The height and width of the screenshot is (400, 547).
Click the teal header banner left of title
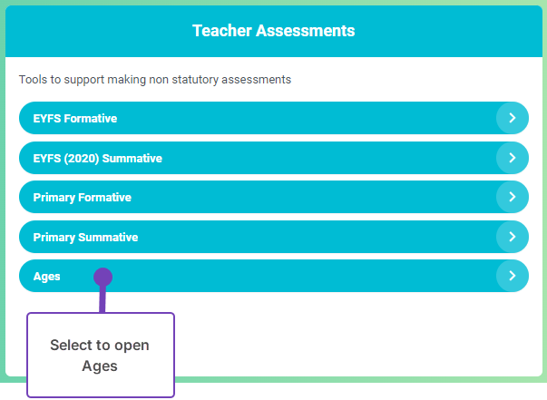pyautogui.click(x=91, y=31)
